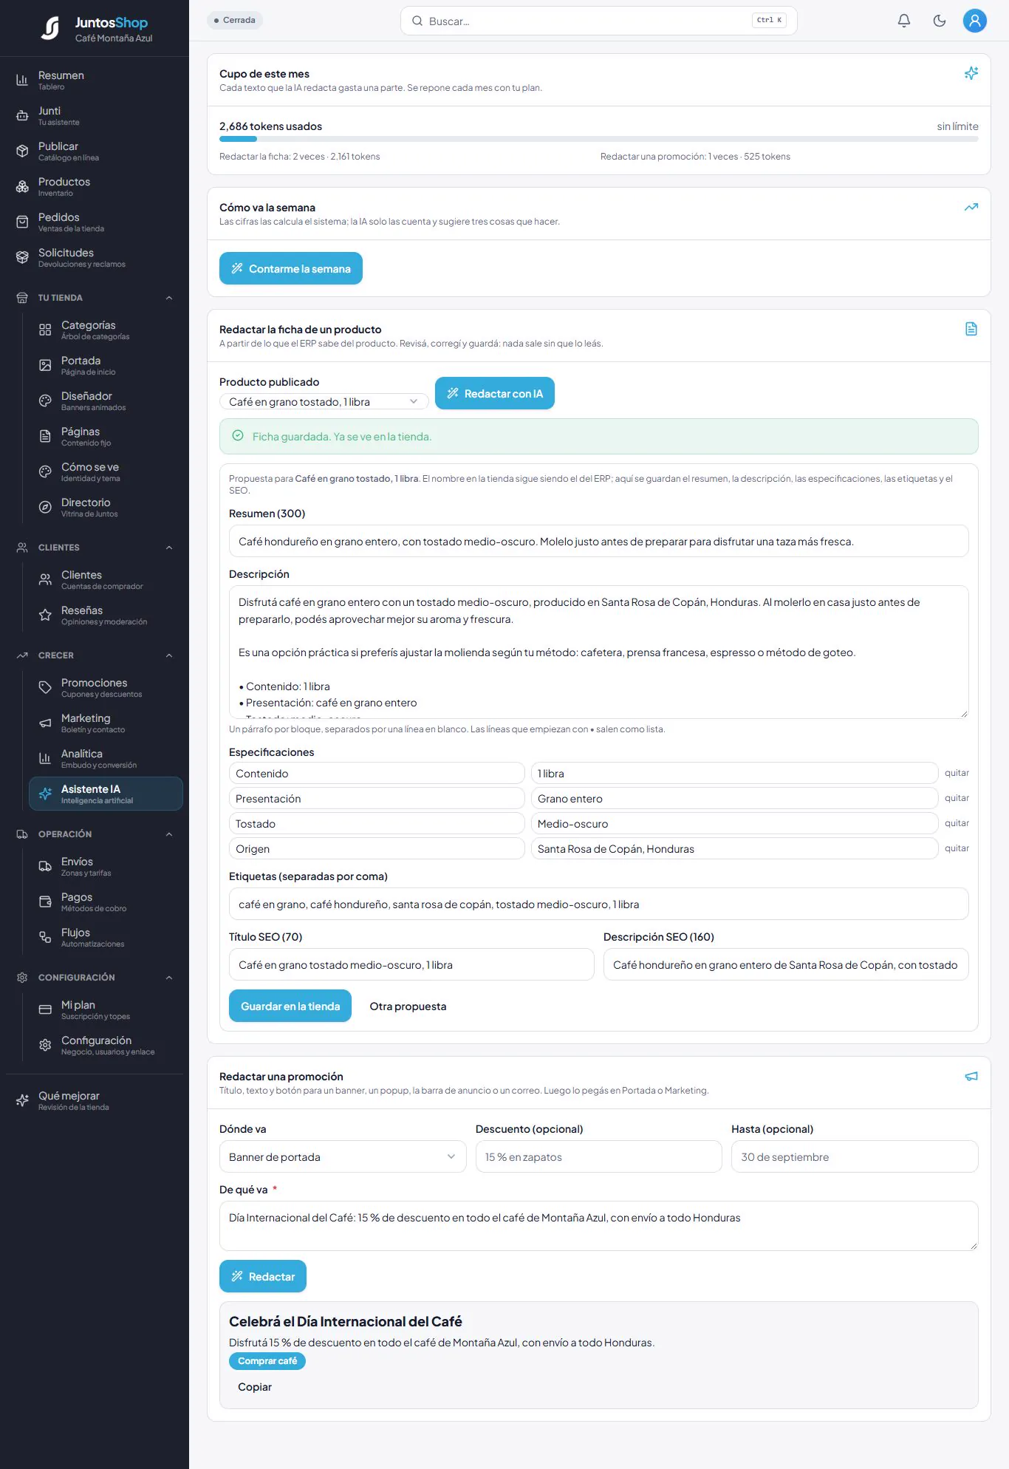Viewport: 1009px width, 1469px height.
Task: Open the user profile avatar
Action: click(x=975, y=21)
